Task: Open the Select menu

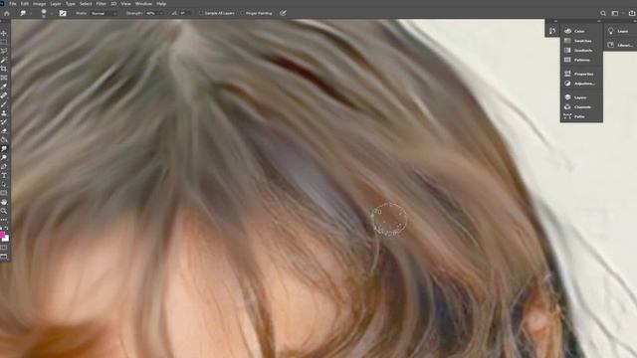Action: click(x=86, y=4)
